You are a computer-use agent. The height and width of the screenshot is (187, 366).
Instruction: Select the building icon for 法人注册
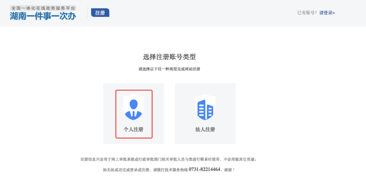205,110
